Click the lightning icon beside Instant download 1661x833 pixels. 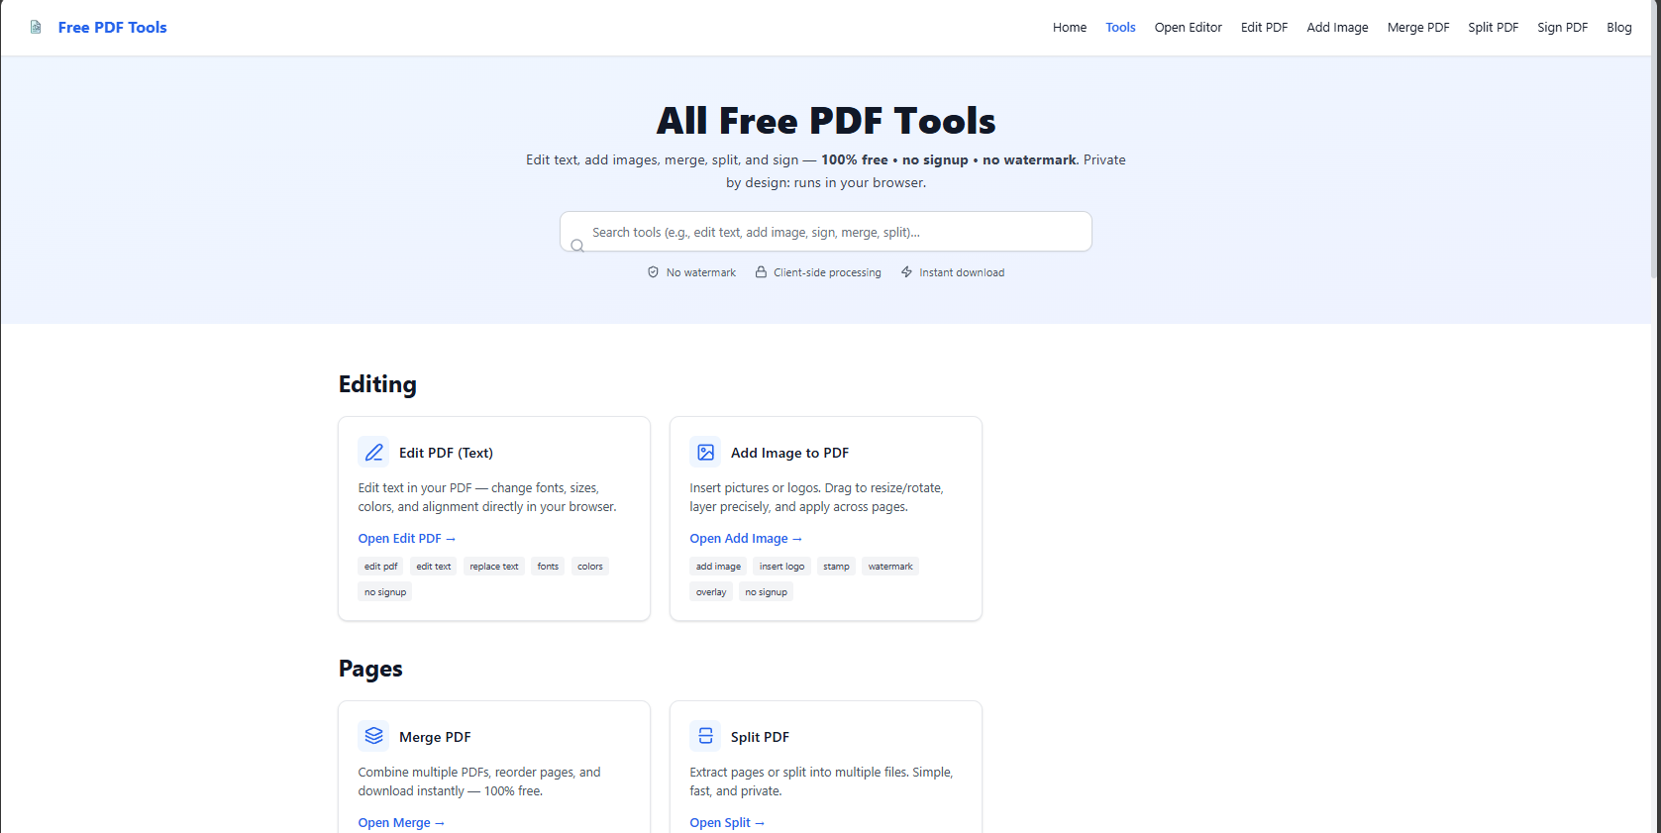(x=906, y=271)
